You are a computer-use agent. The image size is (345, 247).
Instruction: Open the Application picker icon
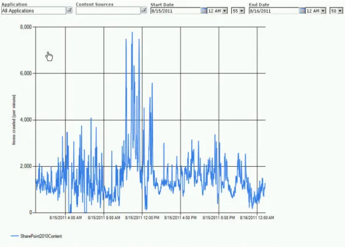[69, 10]
